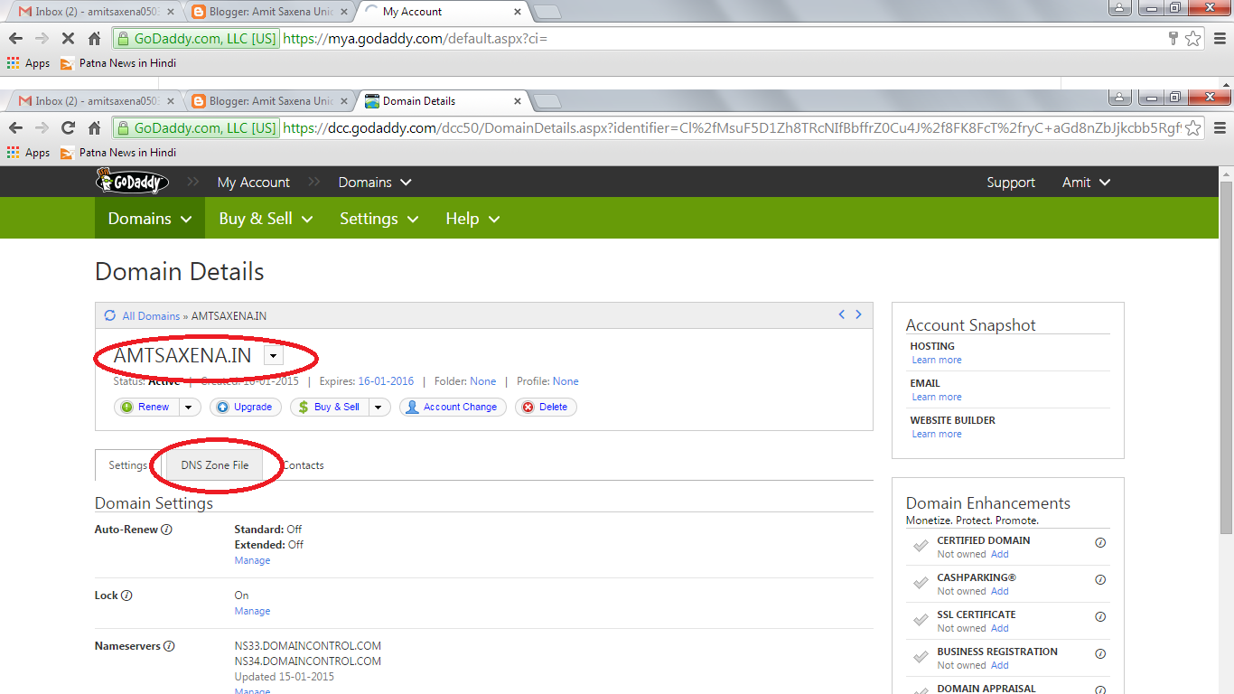The width and height of the screenshot is (1234, 694).
Task: Switch to Blogger tab in Domain Details window
Action: pyautogui.click(x=269, y=101)
